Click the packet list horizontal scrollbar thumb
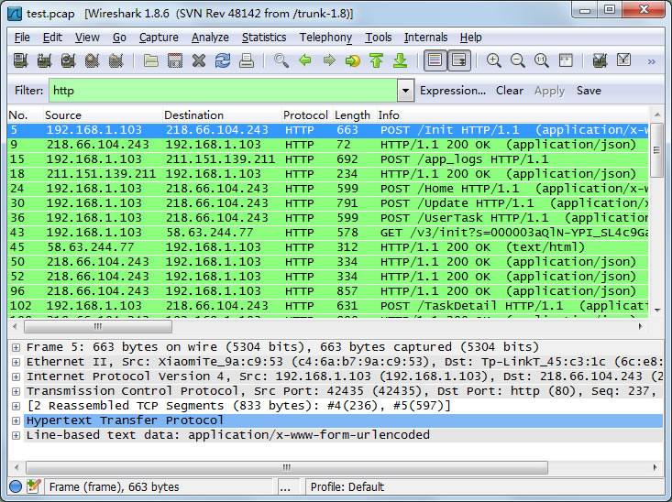 click(98, 326)
